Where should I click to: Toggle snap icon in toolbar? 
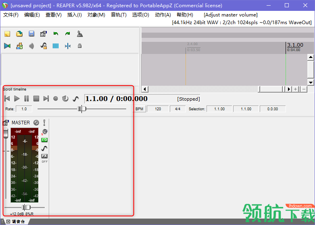[68, 46]
